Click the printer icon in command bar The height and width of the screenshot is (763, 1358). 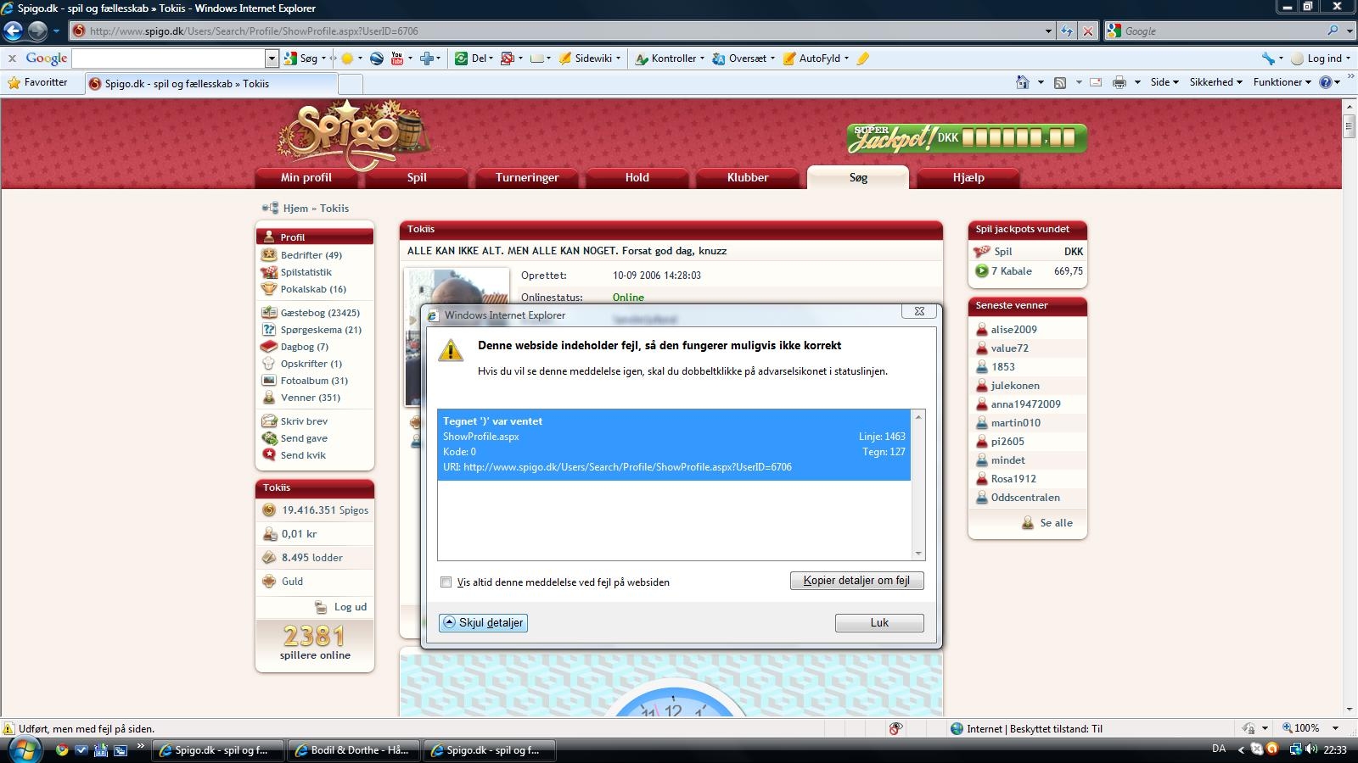1120,82
